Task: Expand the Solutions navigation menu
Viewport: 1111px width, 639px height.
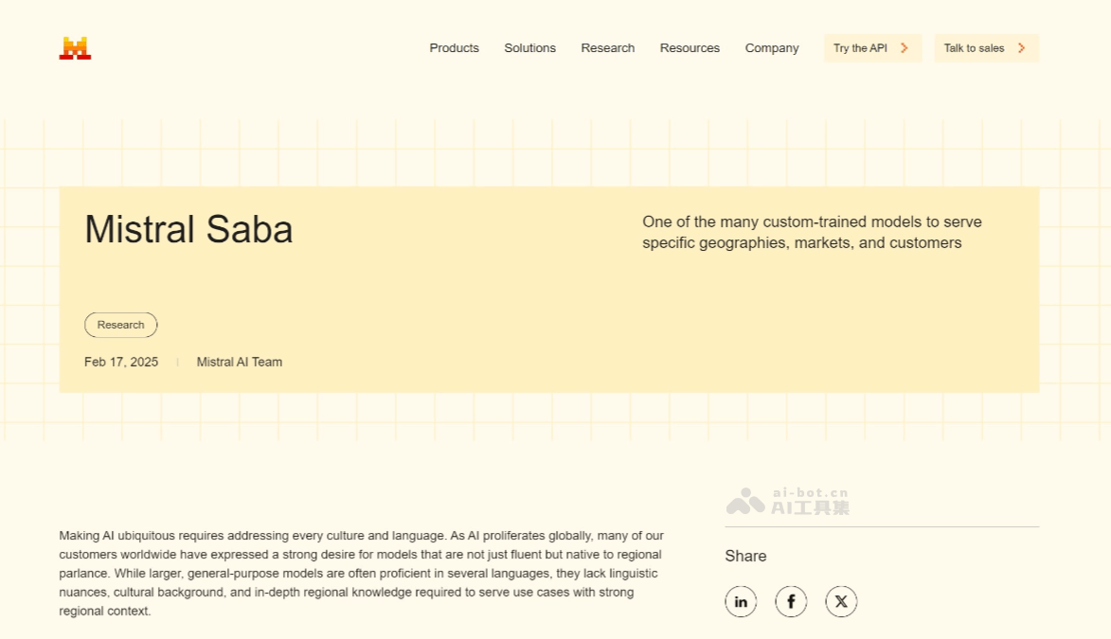Action: tap(529, 48)
